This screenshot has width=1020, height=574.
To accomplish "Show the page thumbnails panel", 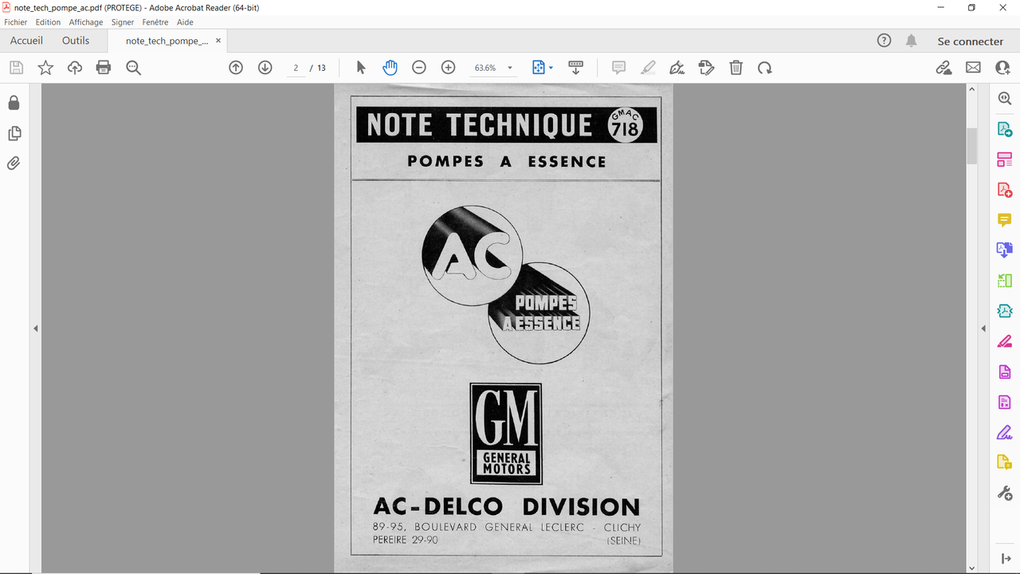I will point(14,133).
